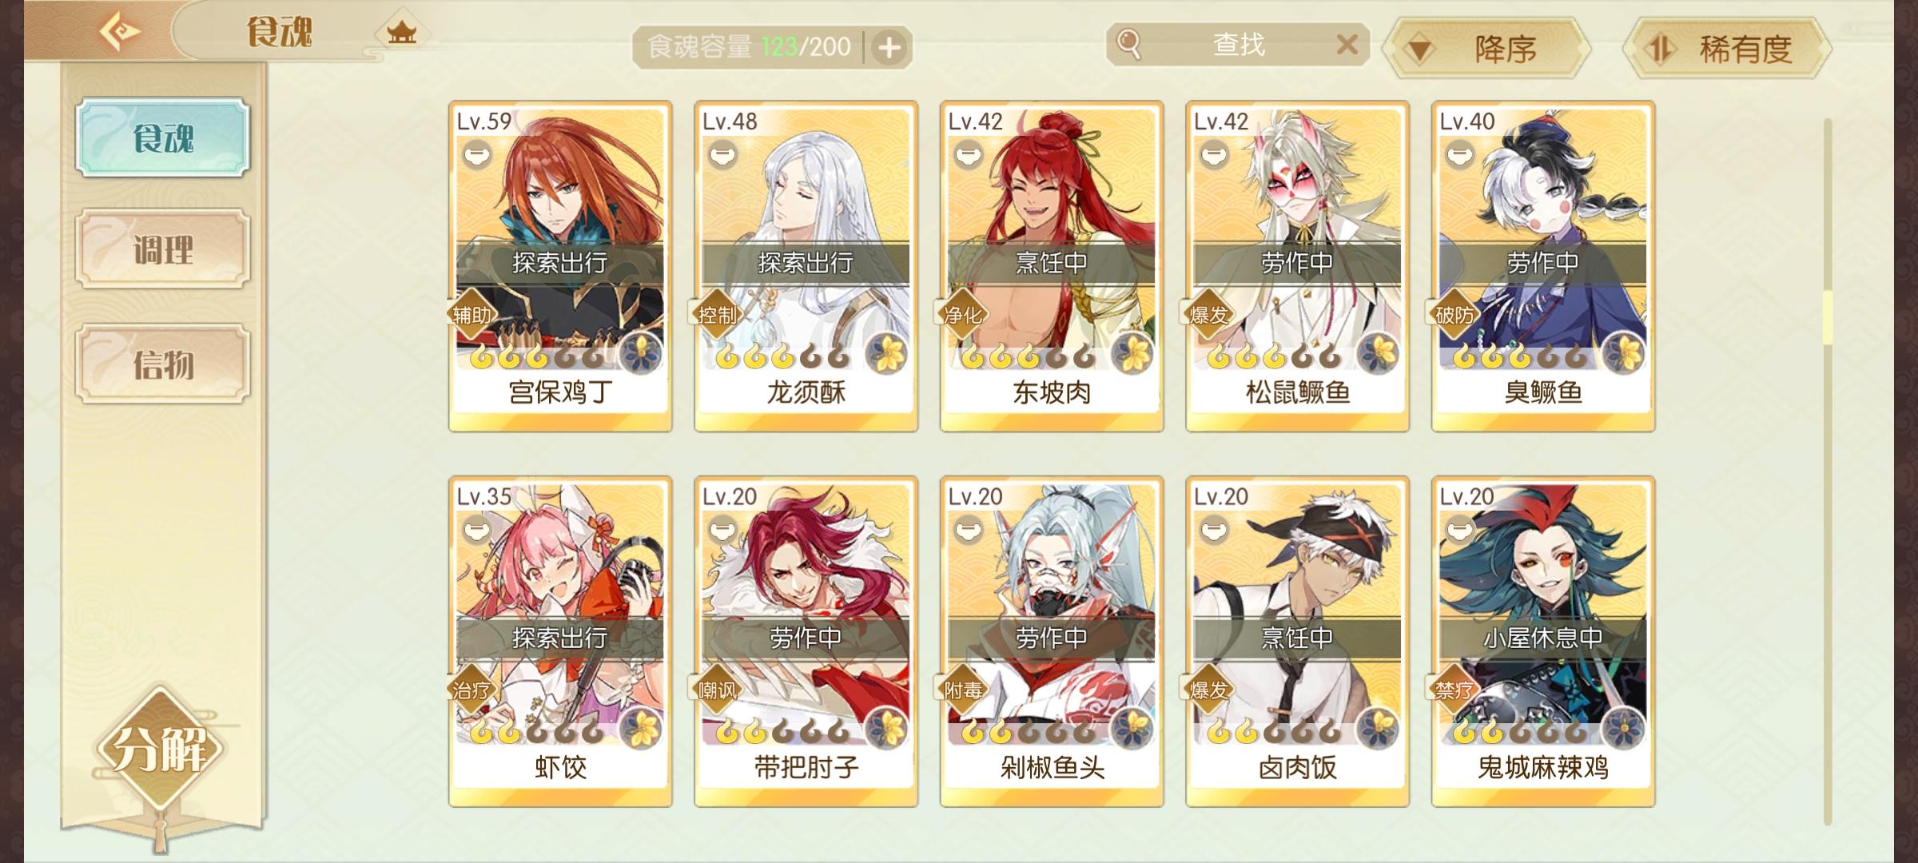The image size is (1918, 863).
Task: Clear the search with the X icon
Action: click(1347, 44)
